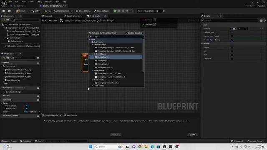The height and width of the screenshot is (150, 267).
Task: Select Event BeginPlay in graphs list
Action: tap(13, 80)
